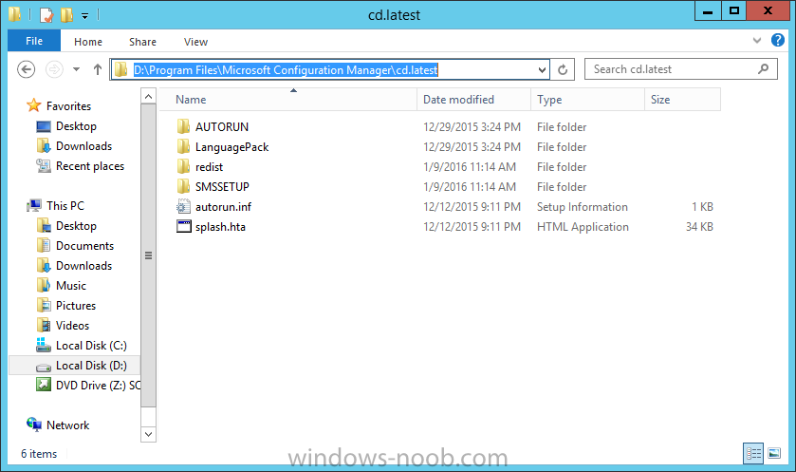The width and height of the screenshot is (796, 472).
Task: Click the redist folder name
Action: (x=209, y=167)
